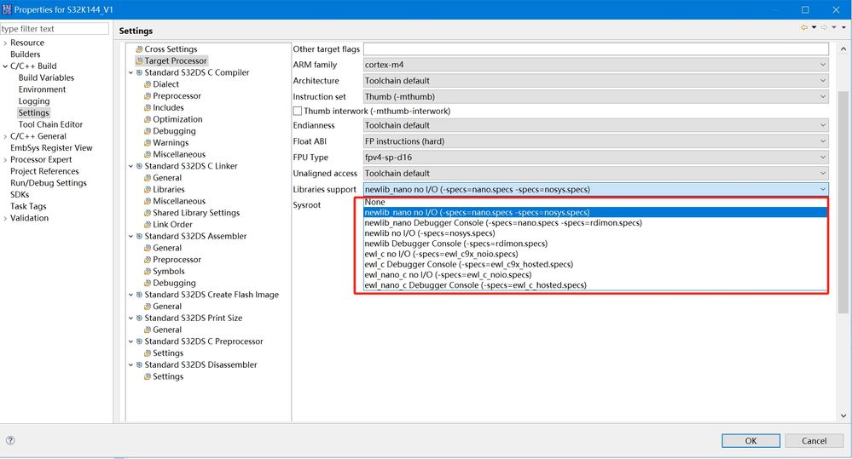Toggle the Thumb interwork checkbox
The height and width of the screenshot is (459, 852).
pyautogui.click(x=298, y=112)
